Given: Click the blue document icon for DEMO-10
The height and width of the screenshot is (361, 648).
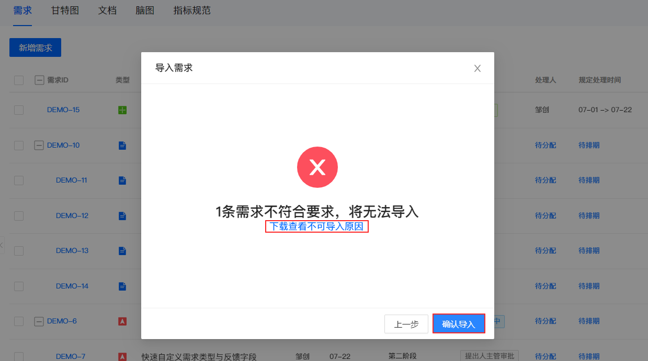Looking at the screenshot, I should (122, 146).
